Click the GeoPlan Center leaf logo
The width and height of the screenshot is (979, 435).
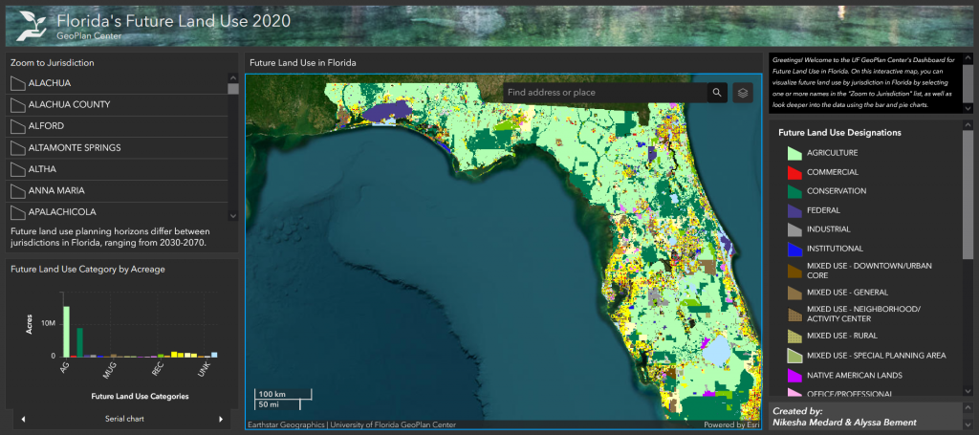30,26
